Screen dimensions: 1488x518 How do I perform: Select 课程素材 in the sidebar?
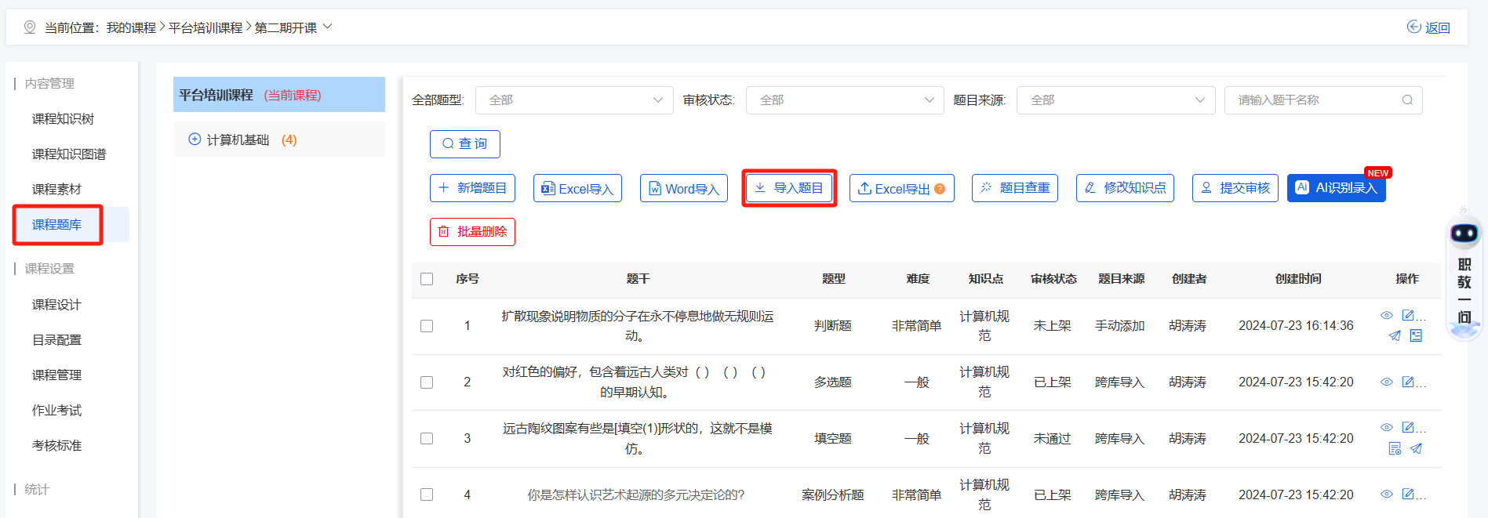coord(56,190)
